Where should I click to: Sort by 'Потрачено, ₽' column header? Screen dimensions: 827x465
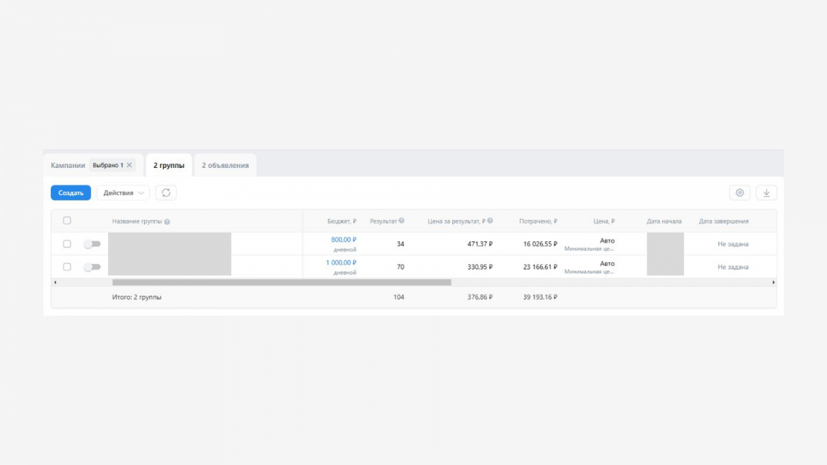pos(538,221)
